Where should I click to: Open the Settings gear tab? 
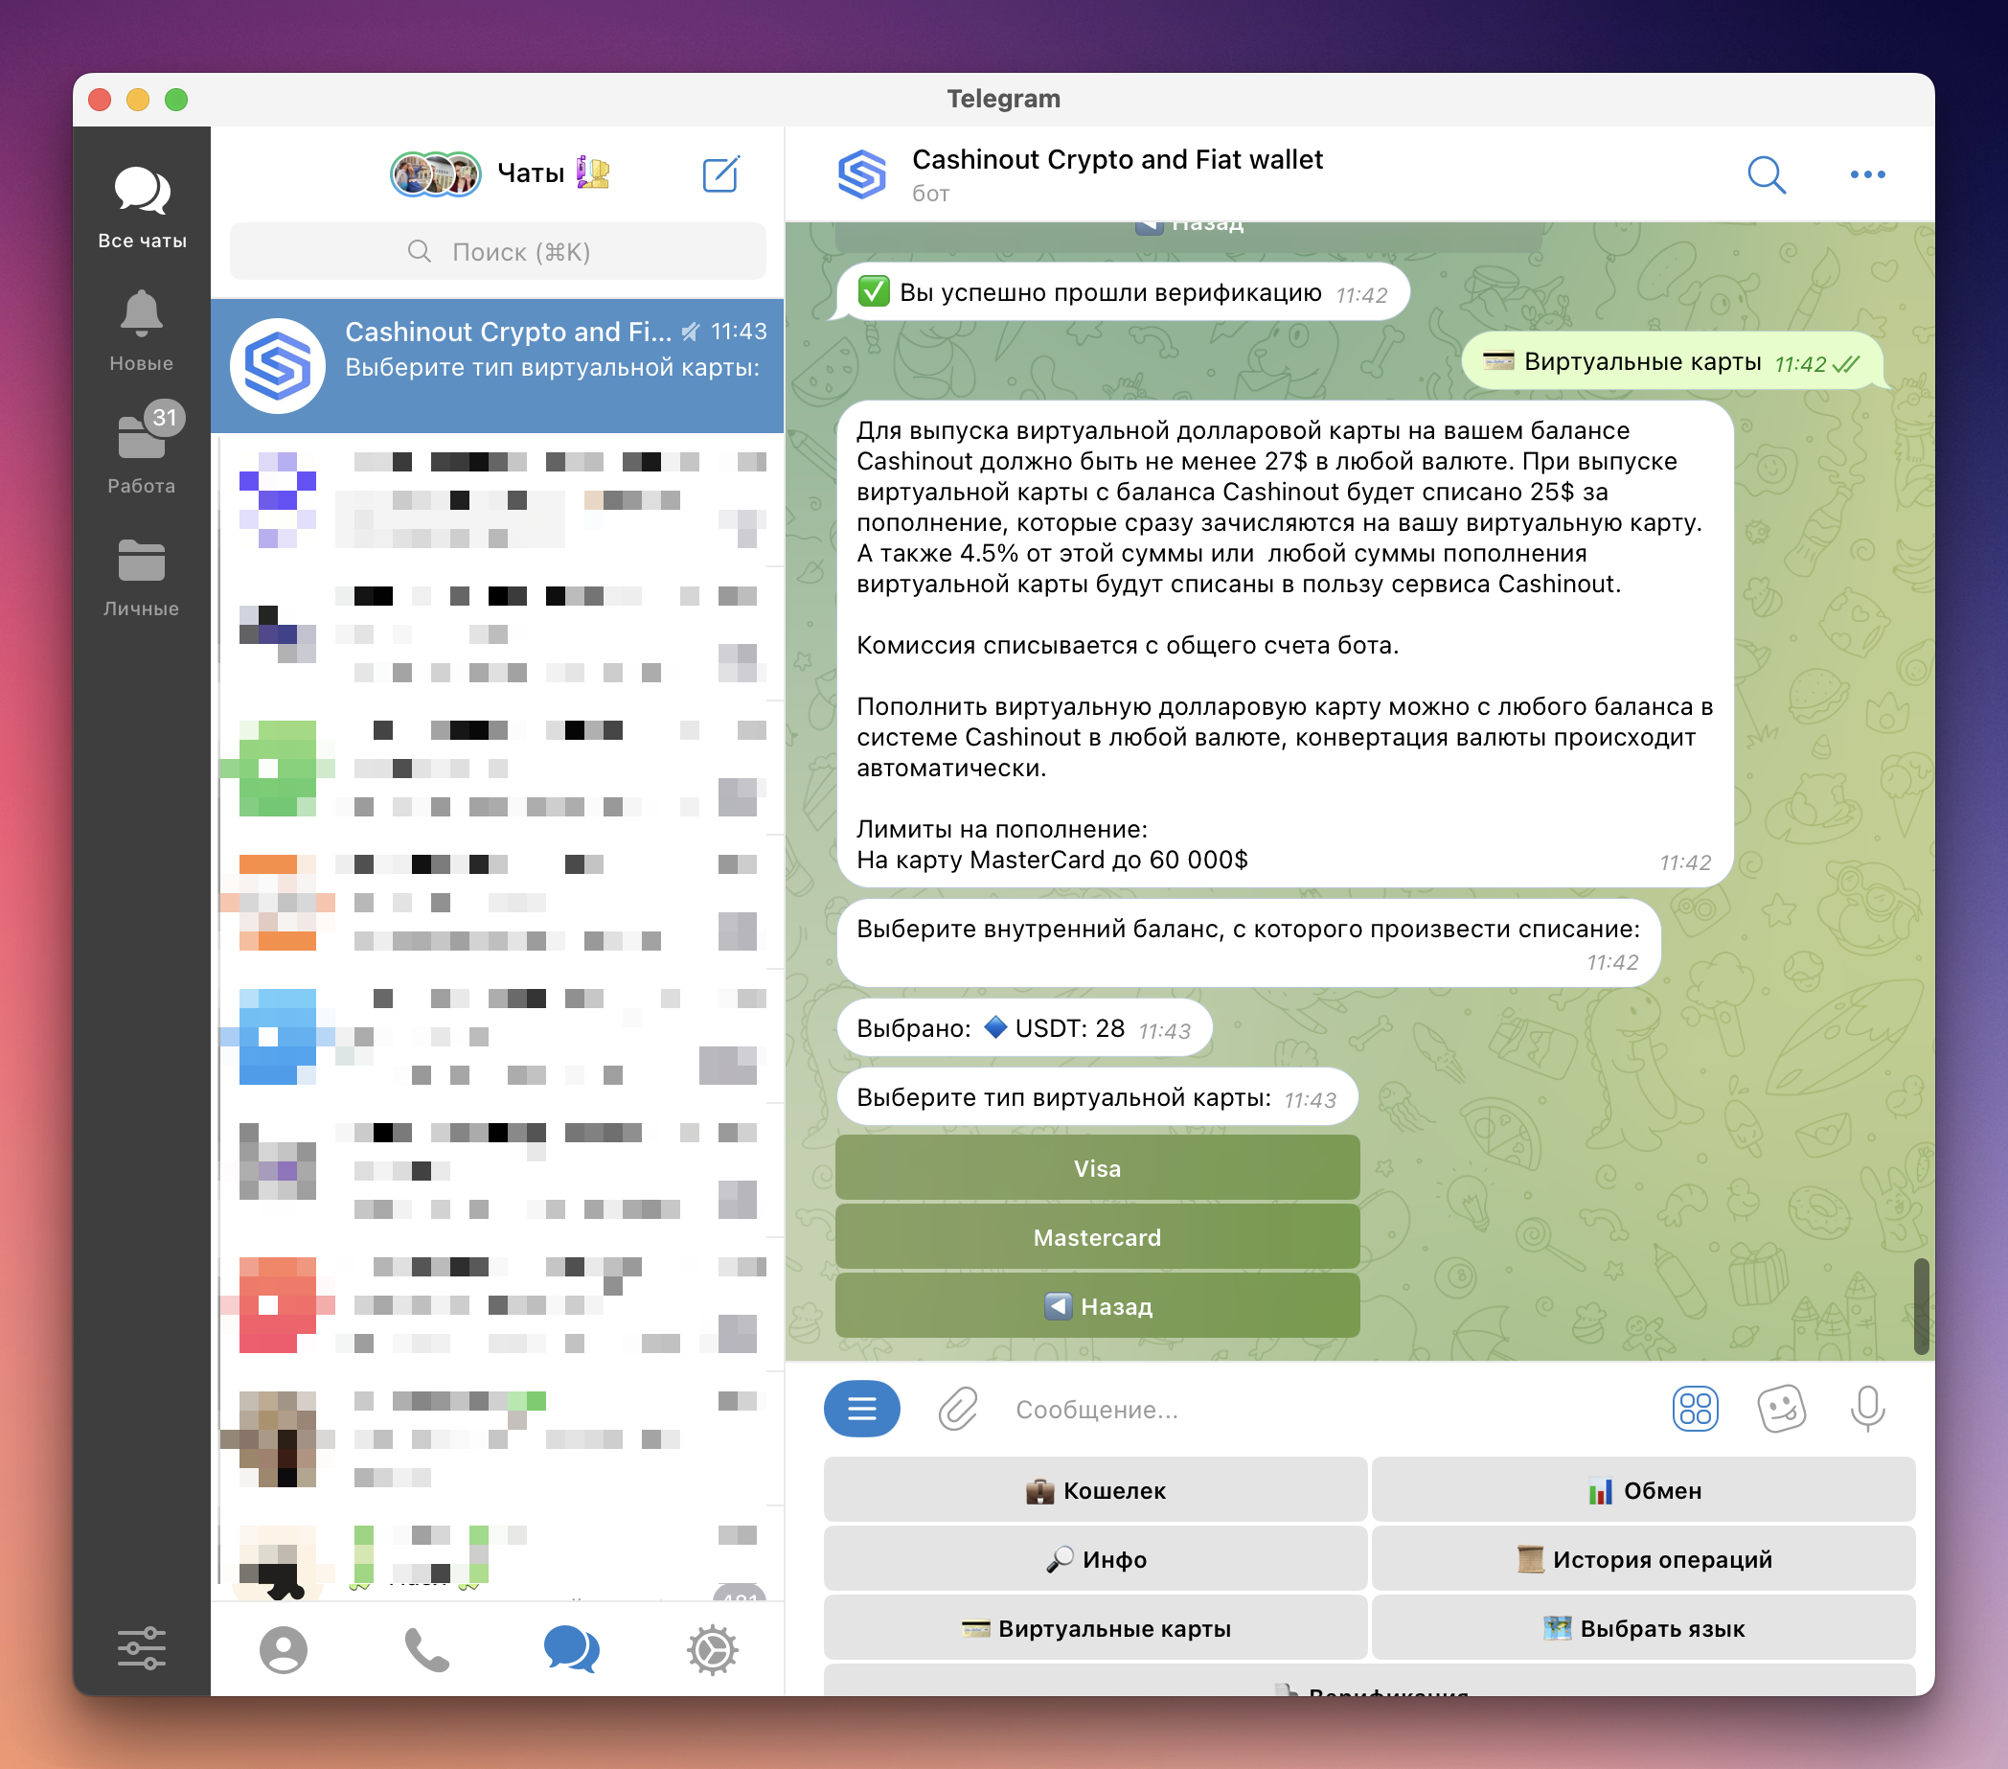pos(712,1649)
